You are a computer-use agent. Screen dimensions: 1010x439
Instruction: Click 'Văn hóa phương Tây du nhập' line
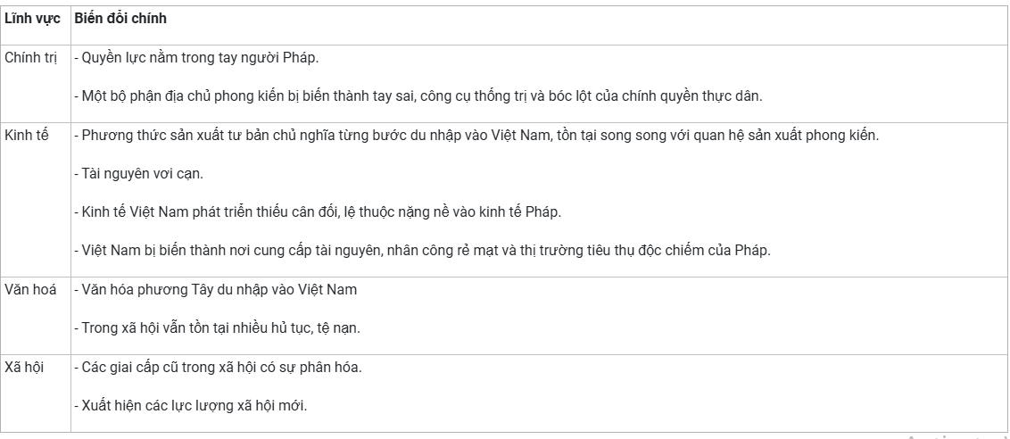(x=215, y=289)
